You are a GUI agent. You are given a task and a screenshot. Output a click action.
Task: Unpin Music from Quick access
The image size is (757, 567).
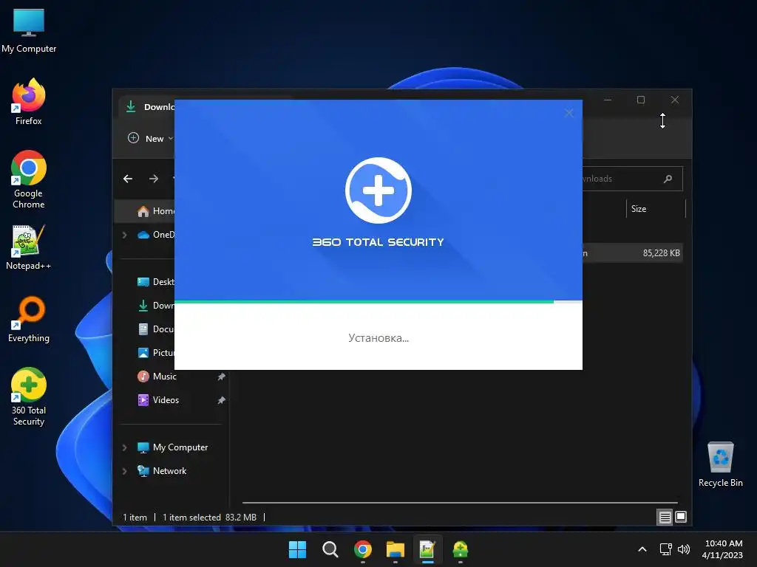(221, 377)
